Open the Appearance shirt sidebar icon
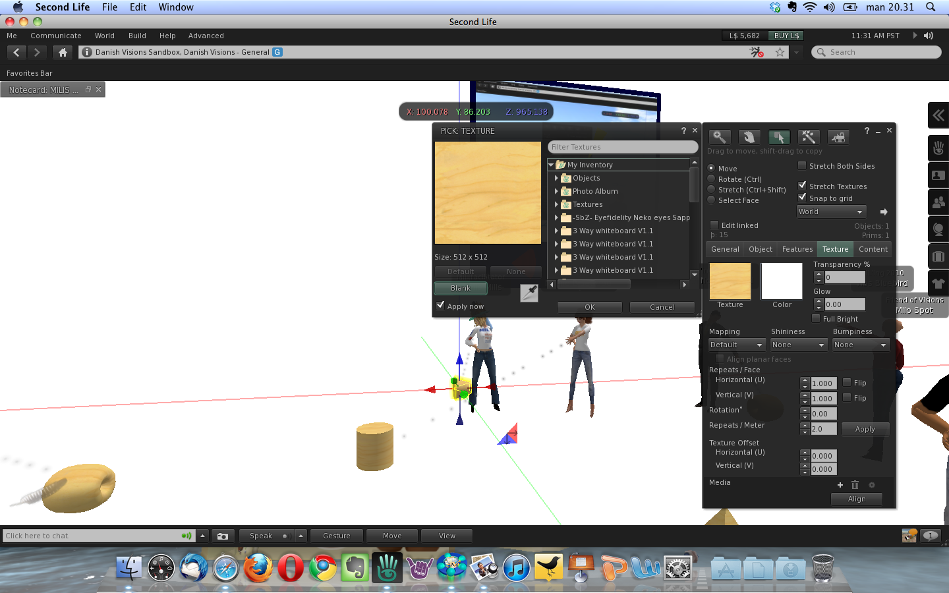The height and width of the screenshot is (593, 949). click(x=938, y=283)
